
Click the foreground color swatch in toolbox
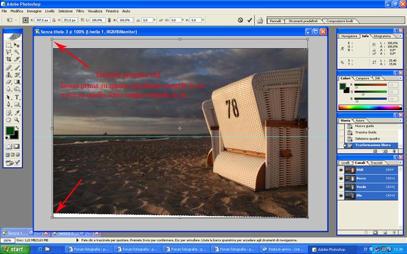point(10,132)
